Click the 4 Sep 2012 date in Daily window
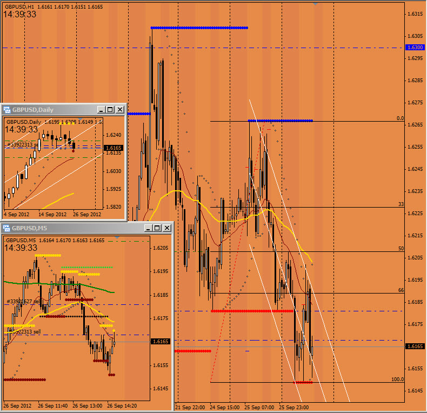The image size is (427, 413). (16, 214)
